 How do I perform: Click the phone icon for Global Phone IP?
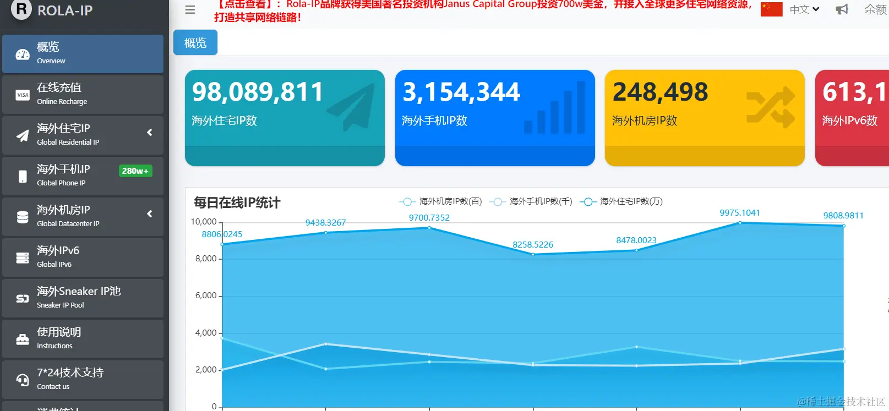coord(23,176)
